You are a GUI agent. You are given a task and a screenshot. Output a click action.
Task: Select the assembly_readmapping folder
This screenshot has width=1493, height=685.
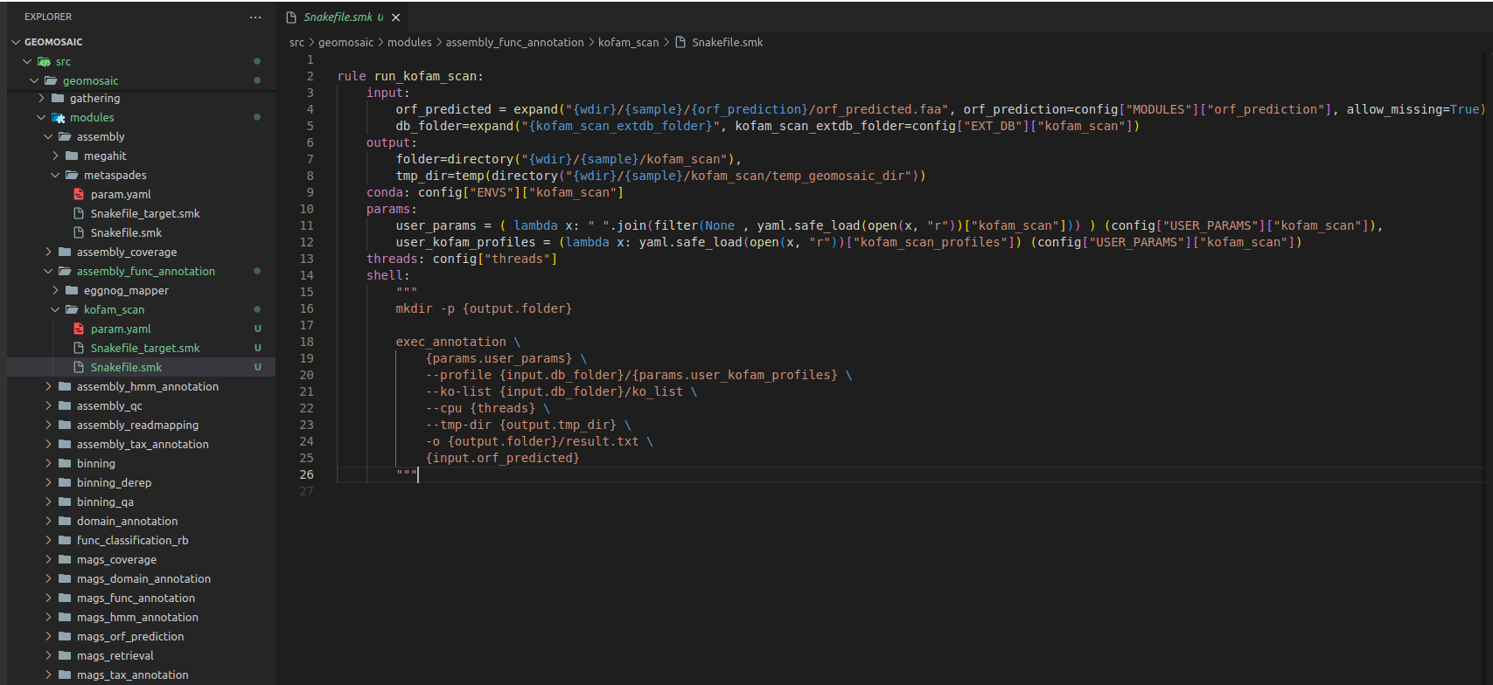141,425
